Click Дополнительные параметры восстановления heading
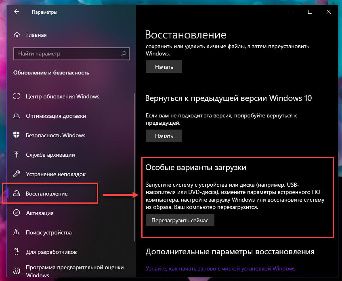The height and width of the screenshot is (281, 342). tap(230, 252)
